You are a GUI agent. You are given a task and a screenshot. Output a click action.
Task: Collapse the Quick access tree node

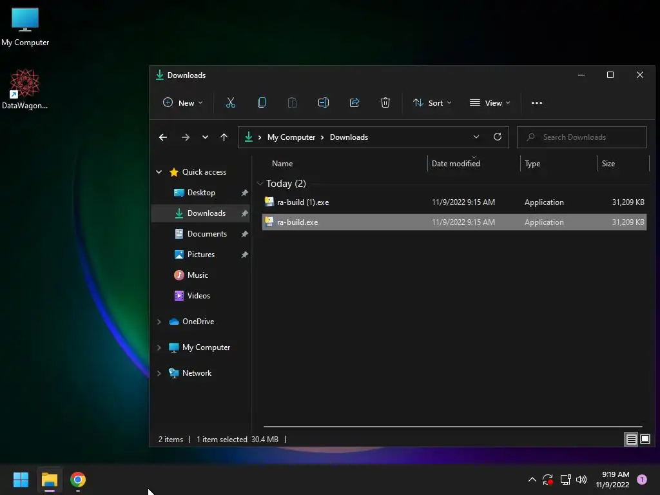(159, 171)
